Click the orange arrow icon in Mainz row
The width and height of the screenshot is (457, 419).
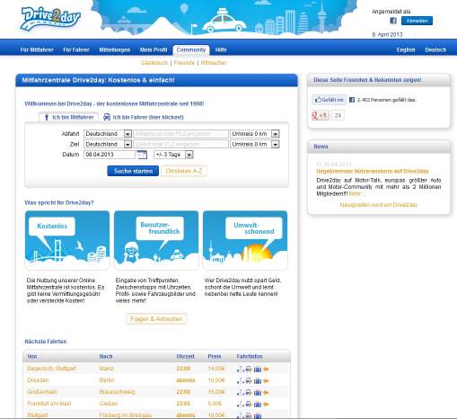[x=266, y=369]
